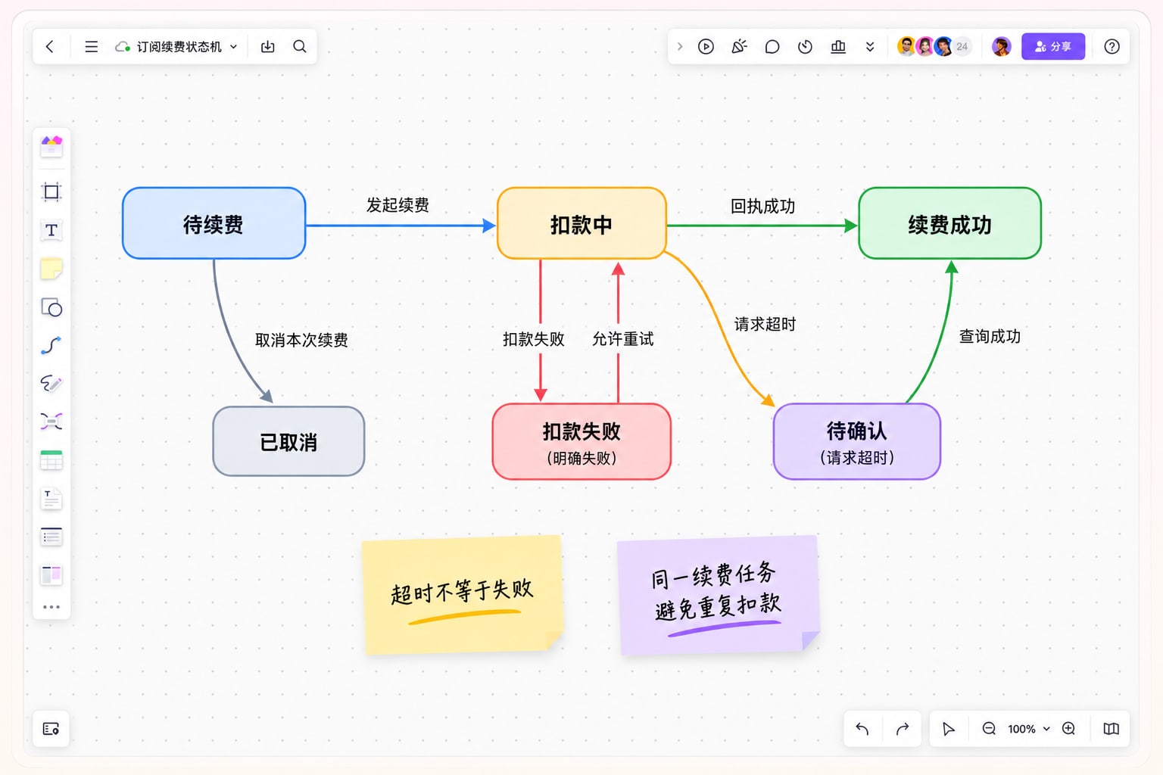Viewport: 1163px width, 775px height.
Task: Click the 回执成功 connector label
Action: 762,206
